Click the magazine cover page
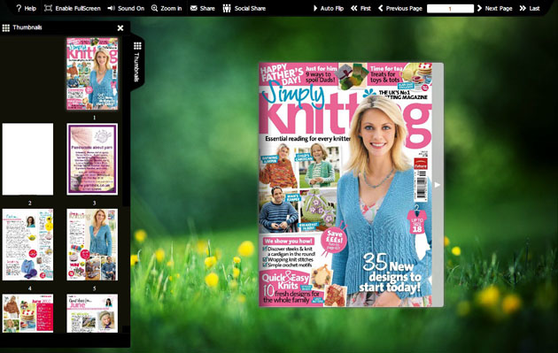This screenshot has height=353, width=558. click(345, 185)
